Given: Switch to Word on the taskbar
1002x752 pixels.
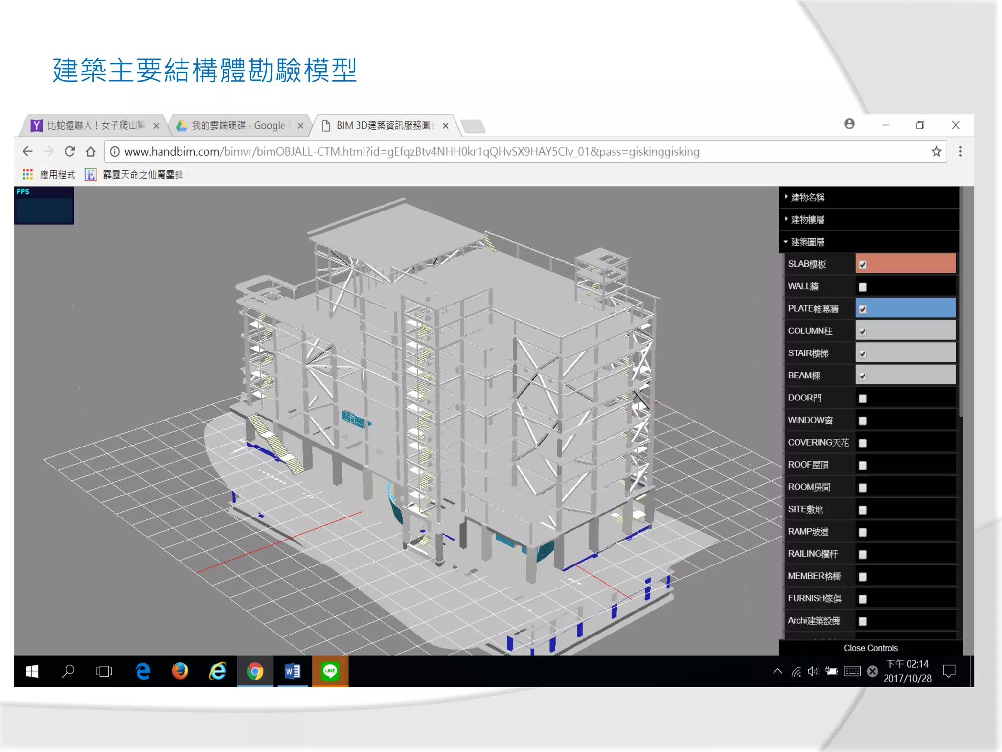Looking at the screenshot, I should click(x=293, y=671).
